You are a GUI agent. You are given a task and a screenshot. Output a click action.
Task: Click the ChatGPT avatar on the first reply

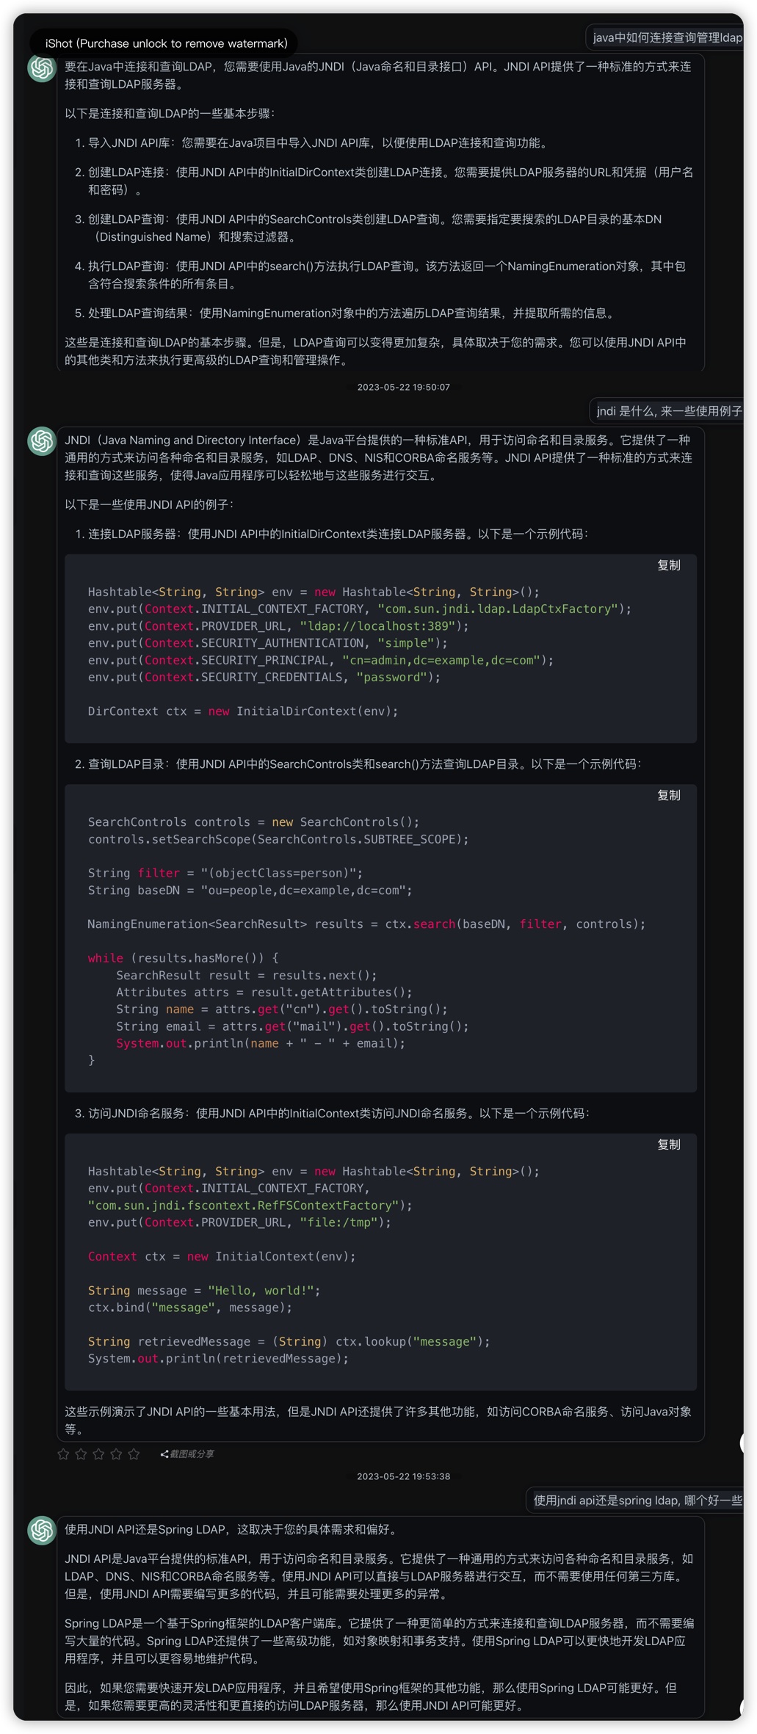(x=42, y=68)
